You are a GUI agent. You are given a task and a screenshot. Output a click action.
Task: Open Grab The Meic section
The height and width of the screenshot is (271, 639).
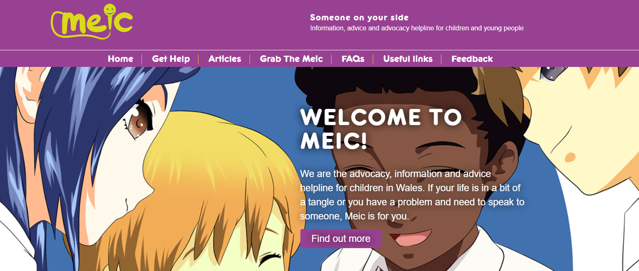click(291, 59)
